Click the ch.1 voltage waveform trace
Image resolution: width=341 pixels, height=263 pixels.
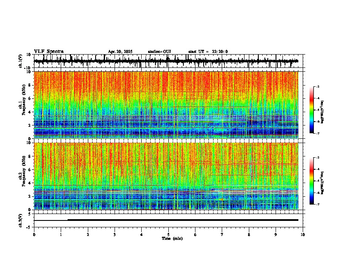click(x=166, y=61)
